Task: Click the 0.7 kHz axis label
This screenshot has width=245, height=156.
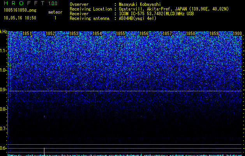Action: (x=3, y=129)
